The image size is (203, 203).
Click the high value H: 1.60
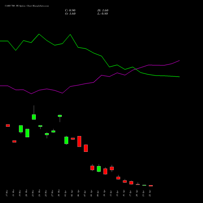coord(103,11)
